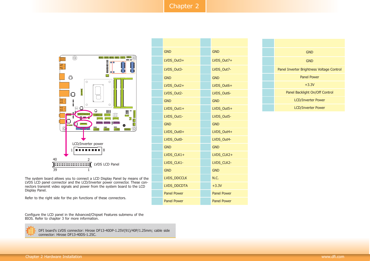Select the LVDS_Out0+ cell

tap(181, 132)
